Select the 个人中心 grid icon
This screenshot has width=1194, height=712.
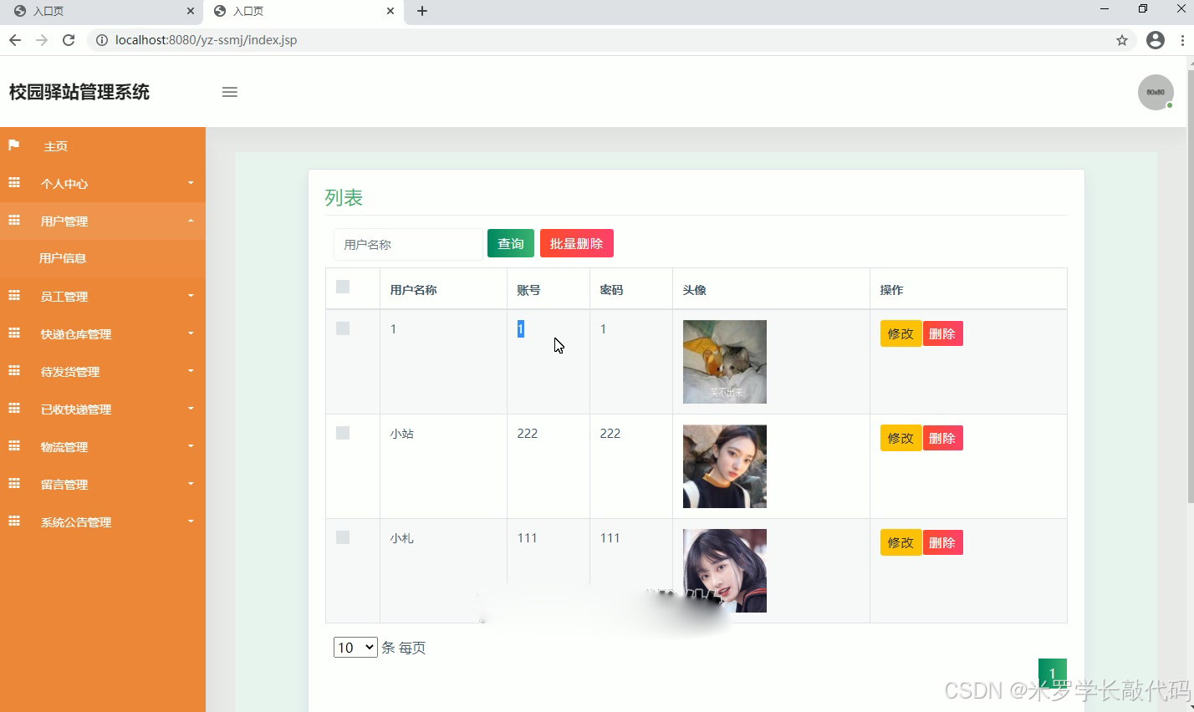click(13, 183)
